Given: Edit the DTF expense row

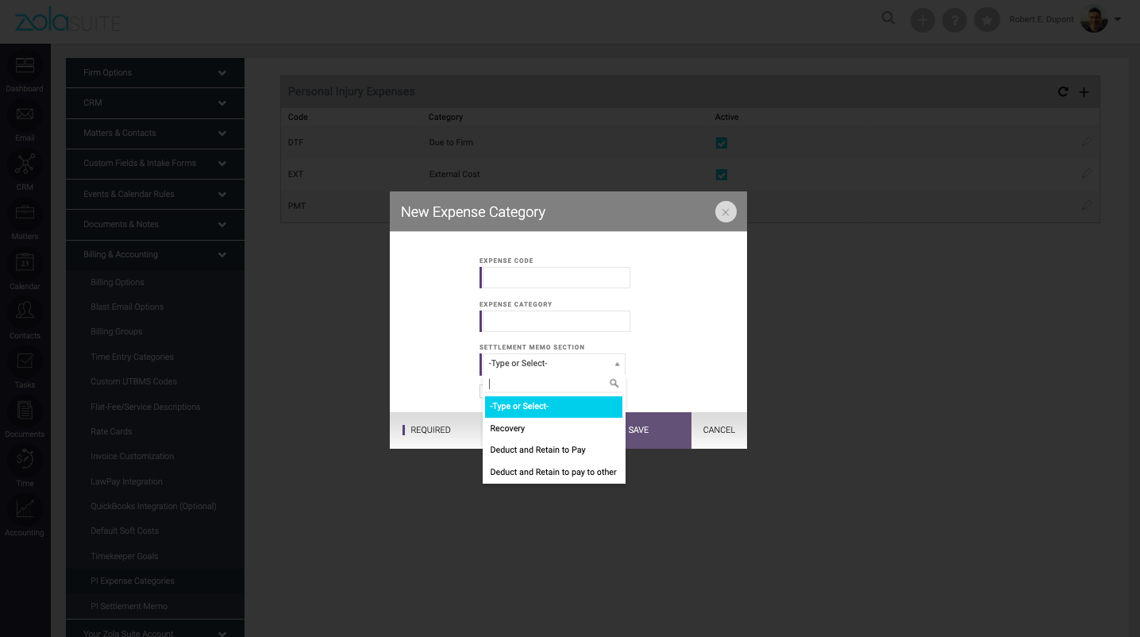Looking at the screenshot, I should click(x=1086, y=142).
